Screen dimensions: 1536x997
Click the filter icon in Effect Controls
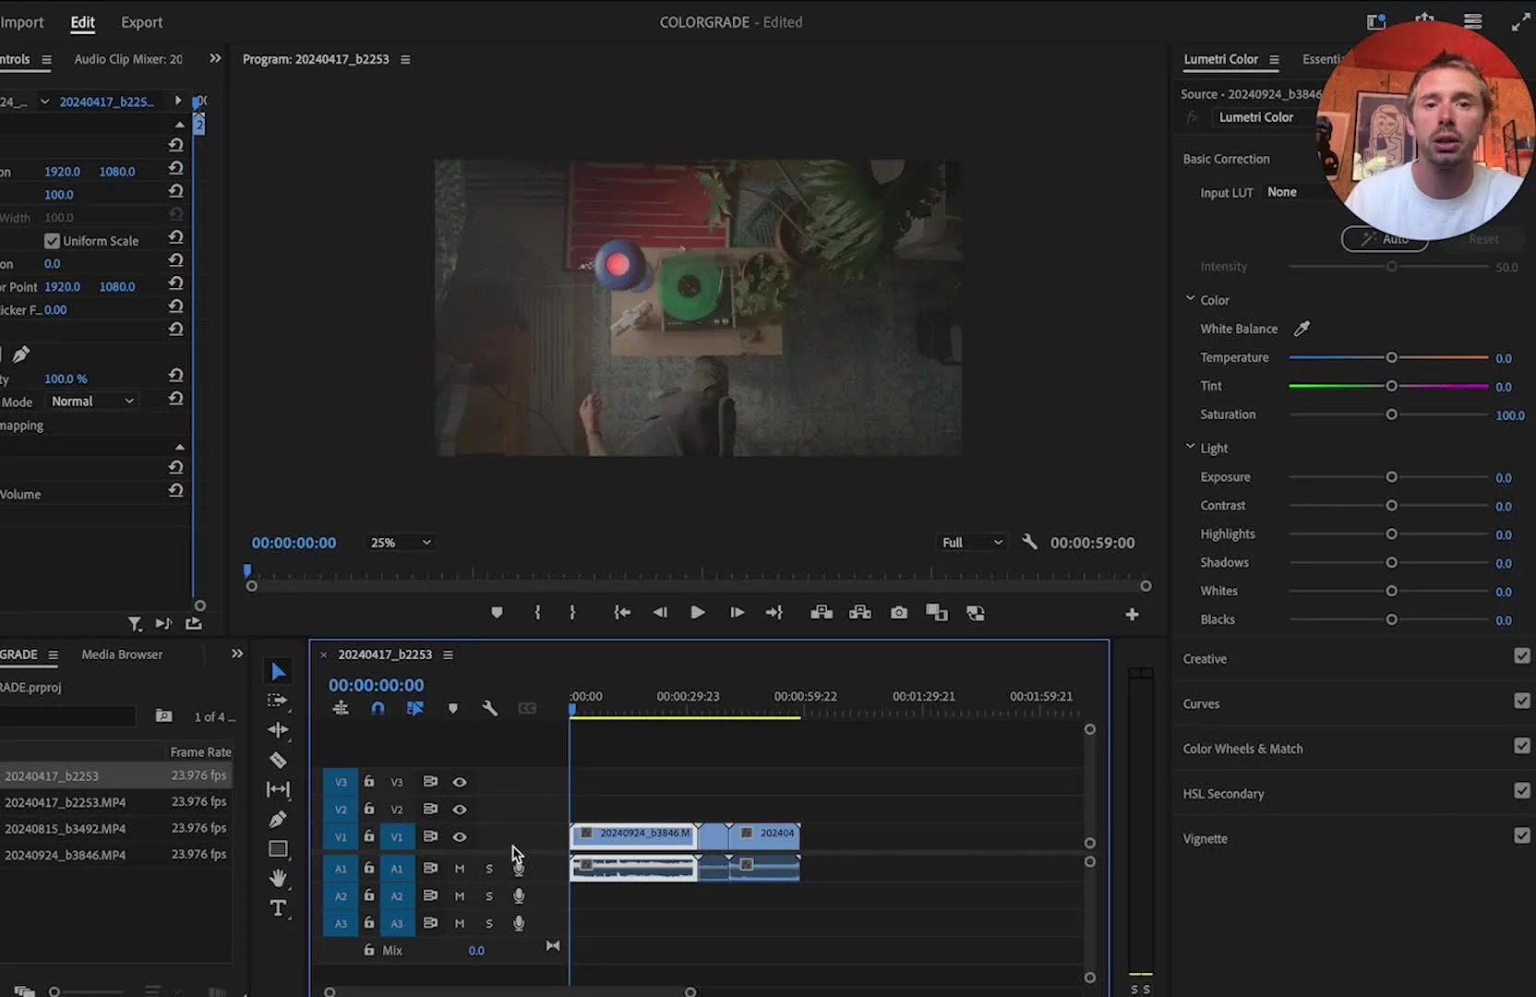click(135, 624)
